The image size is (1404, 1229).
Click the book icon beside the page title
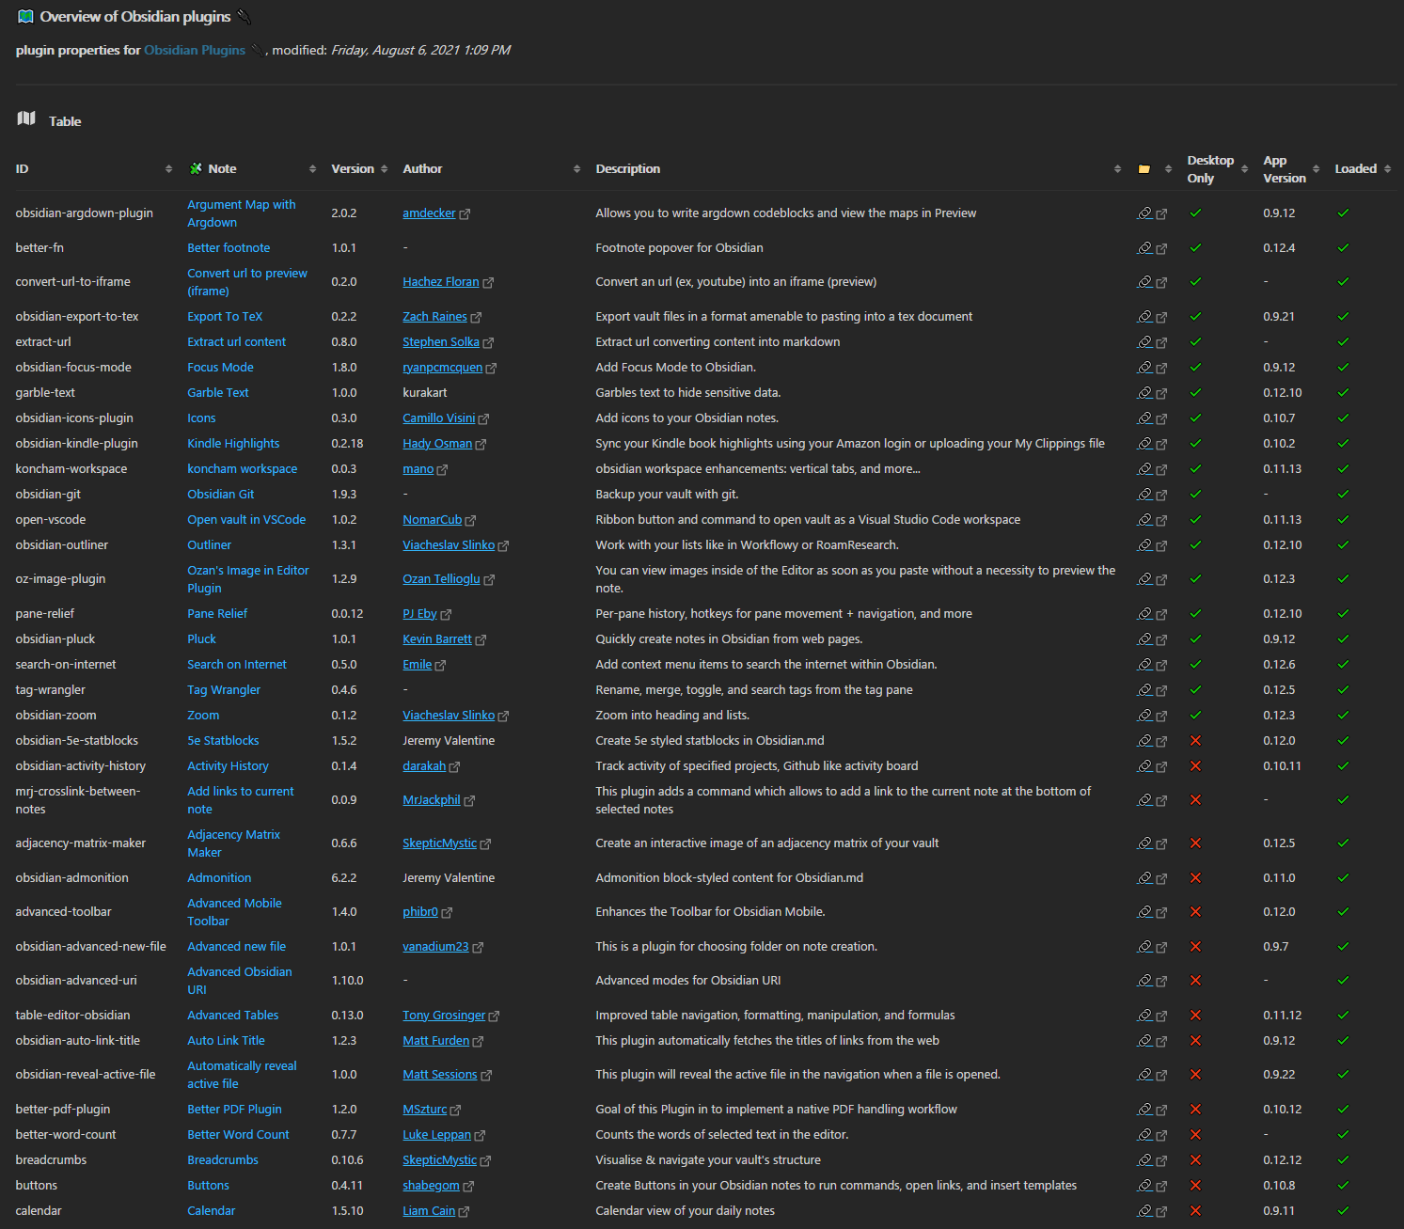coord(25,17)
